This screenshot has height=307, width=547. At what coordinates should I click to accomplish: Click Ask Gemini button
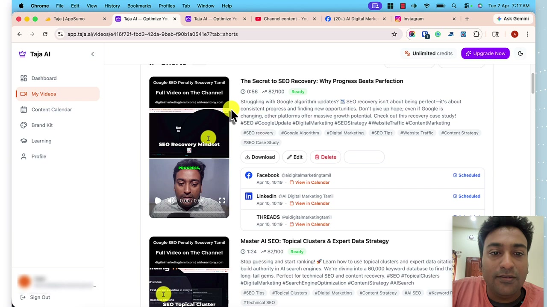click(x=512, y=19)
